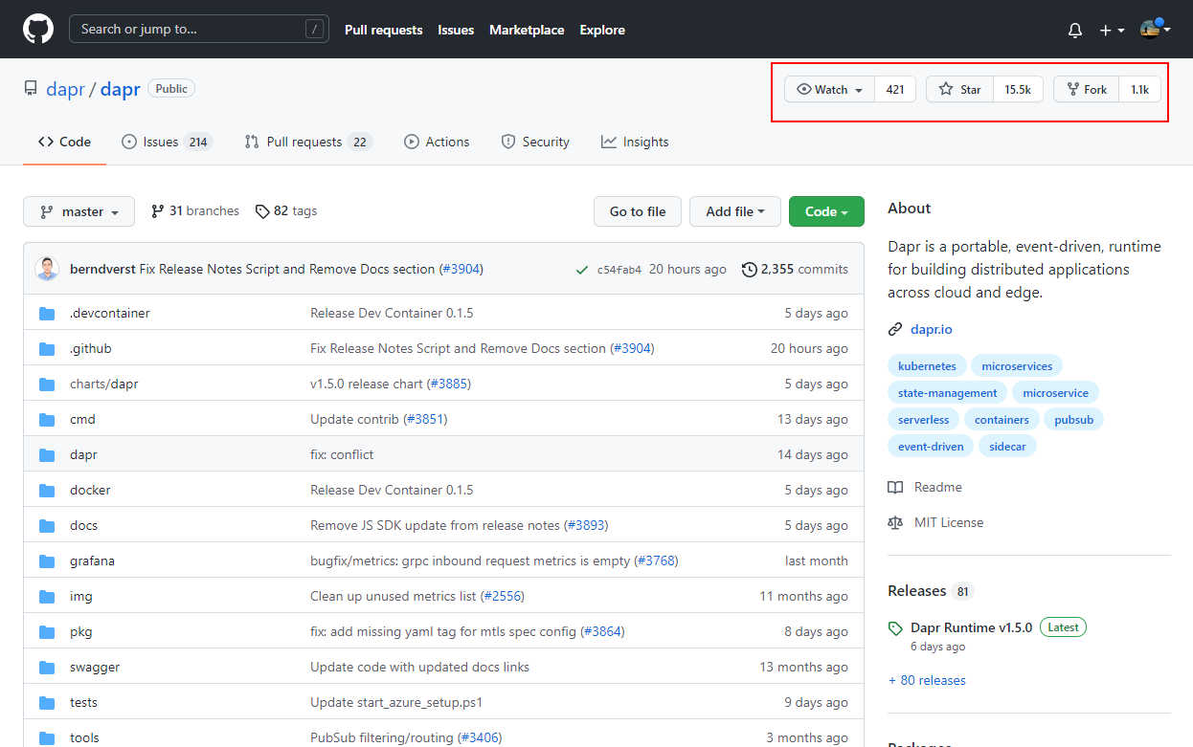Switch to the Issues tab

coord(167,142)
